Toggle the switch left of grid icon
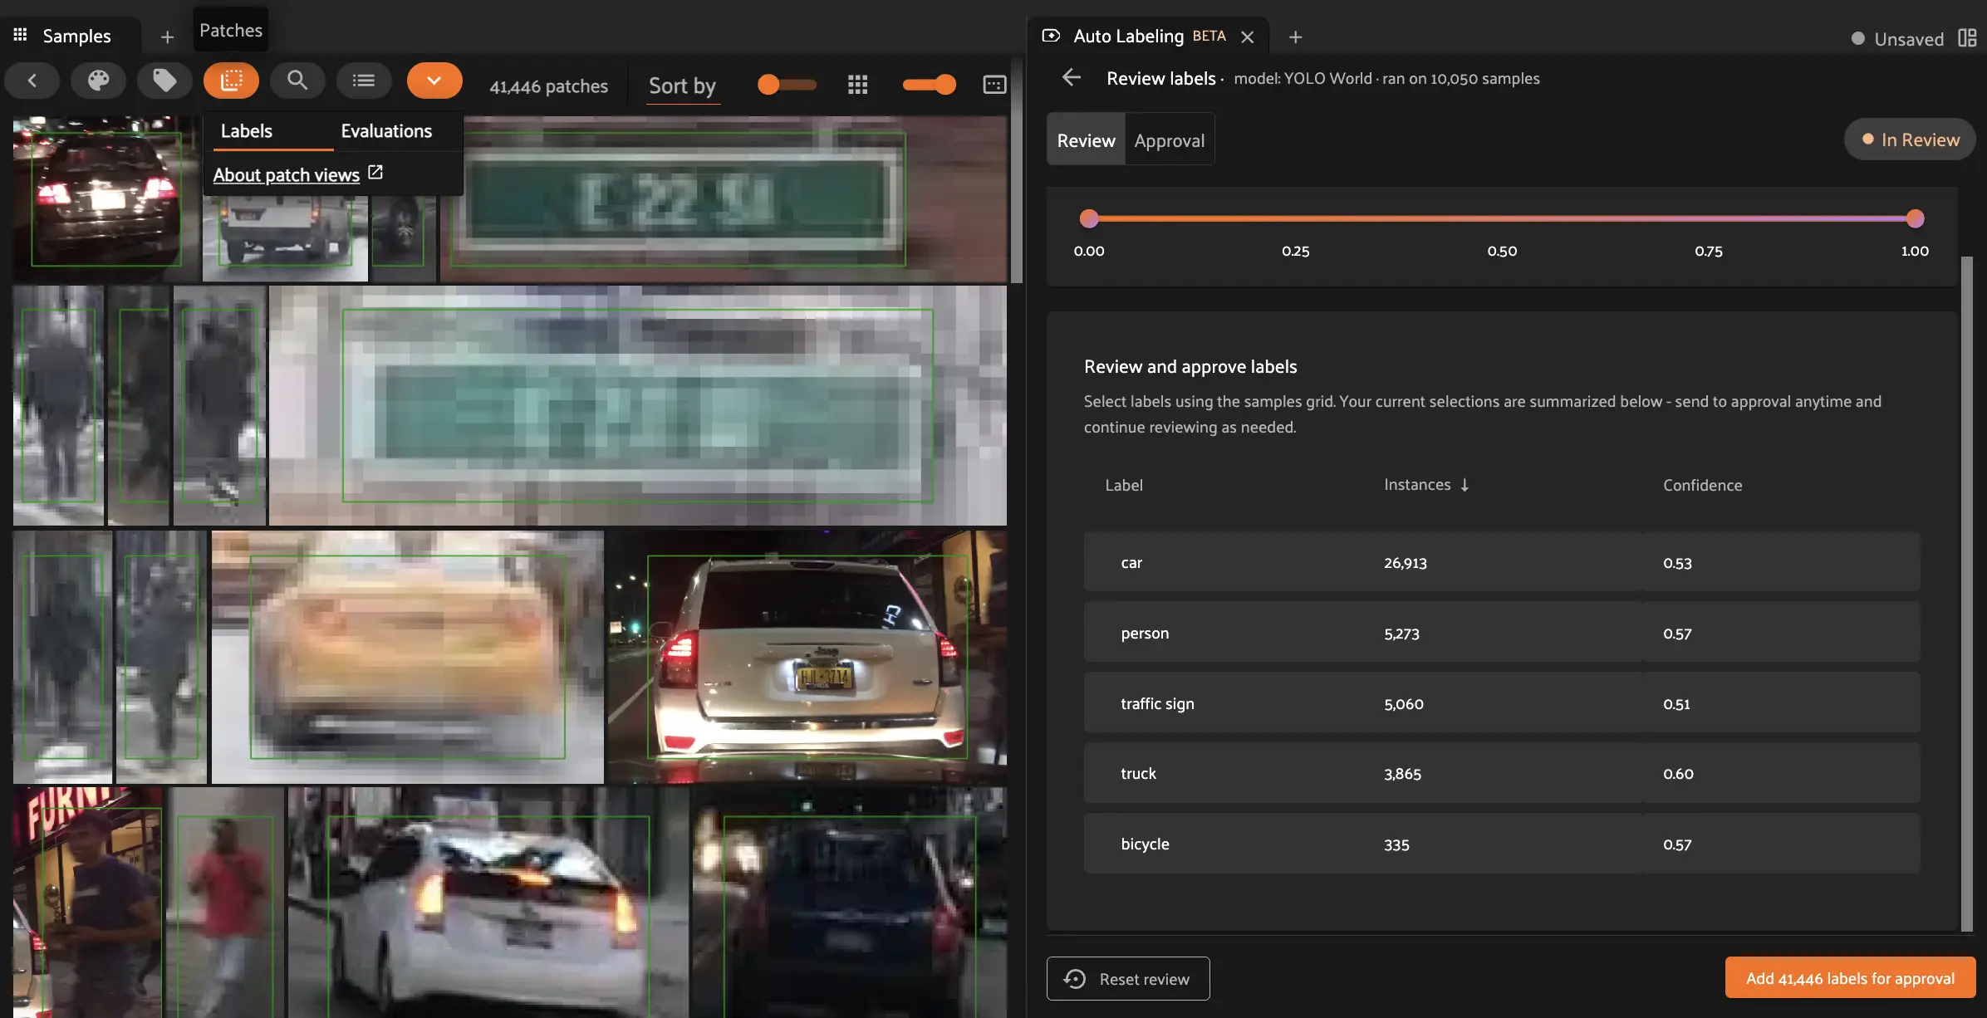The image size is (1987, 1018). click(786, 85)
